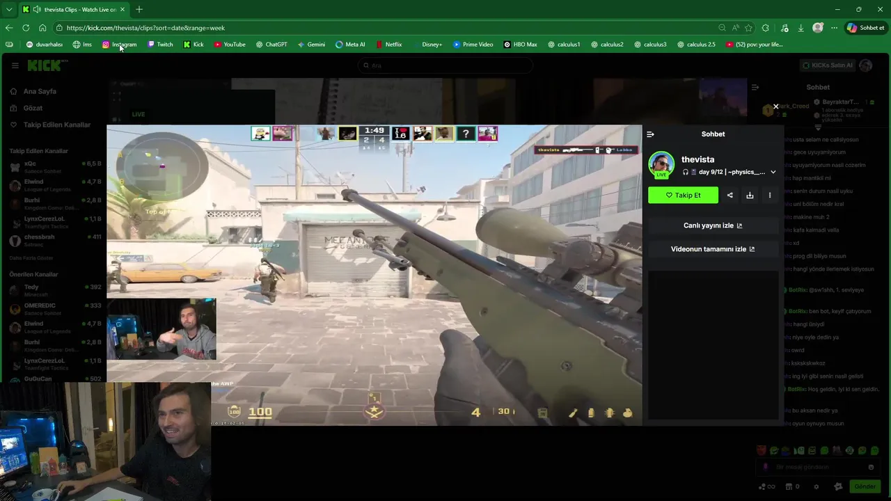Open the browser home page icon

(42, 28)
